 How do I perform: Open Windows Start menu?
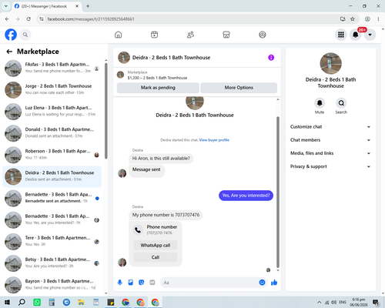7,302
